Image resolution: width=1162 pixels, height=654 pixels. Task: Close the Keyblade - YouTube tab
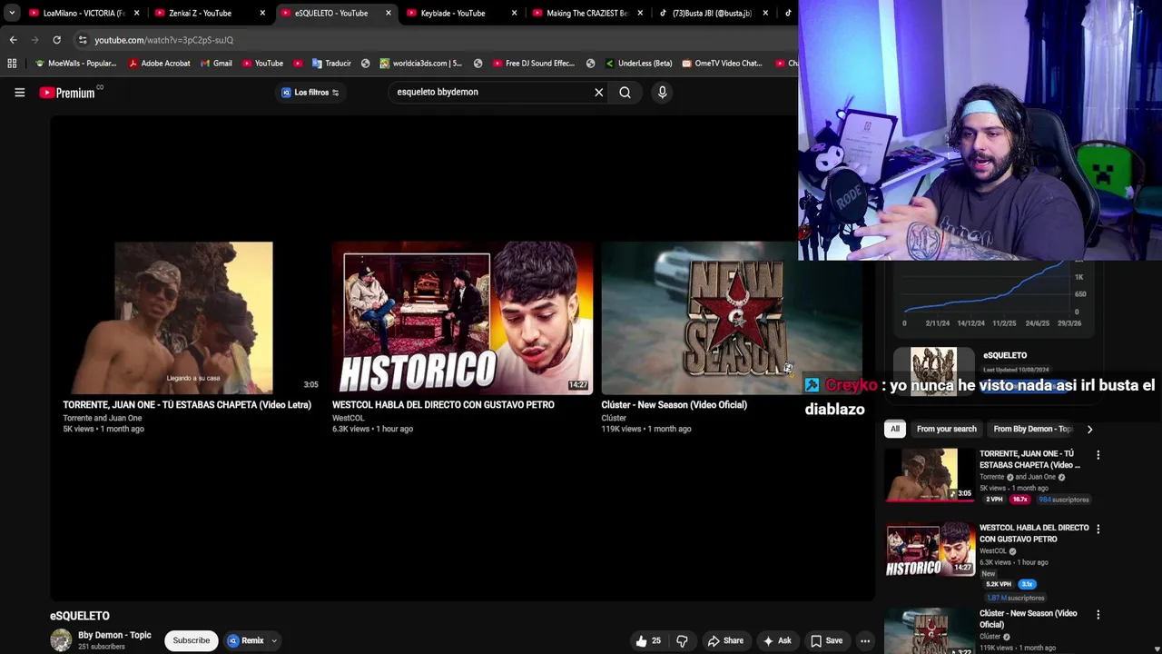[x=514, y=13]
